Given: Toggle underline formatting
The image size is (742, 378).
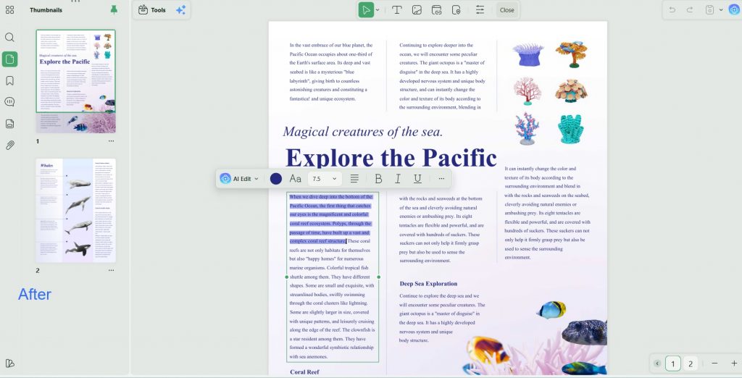Looking at the screenshot, I should pos(417,178).
